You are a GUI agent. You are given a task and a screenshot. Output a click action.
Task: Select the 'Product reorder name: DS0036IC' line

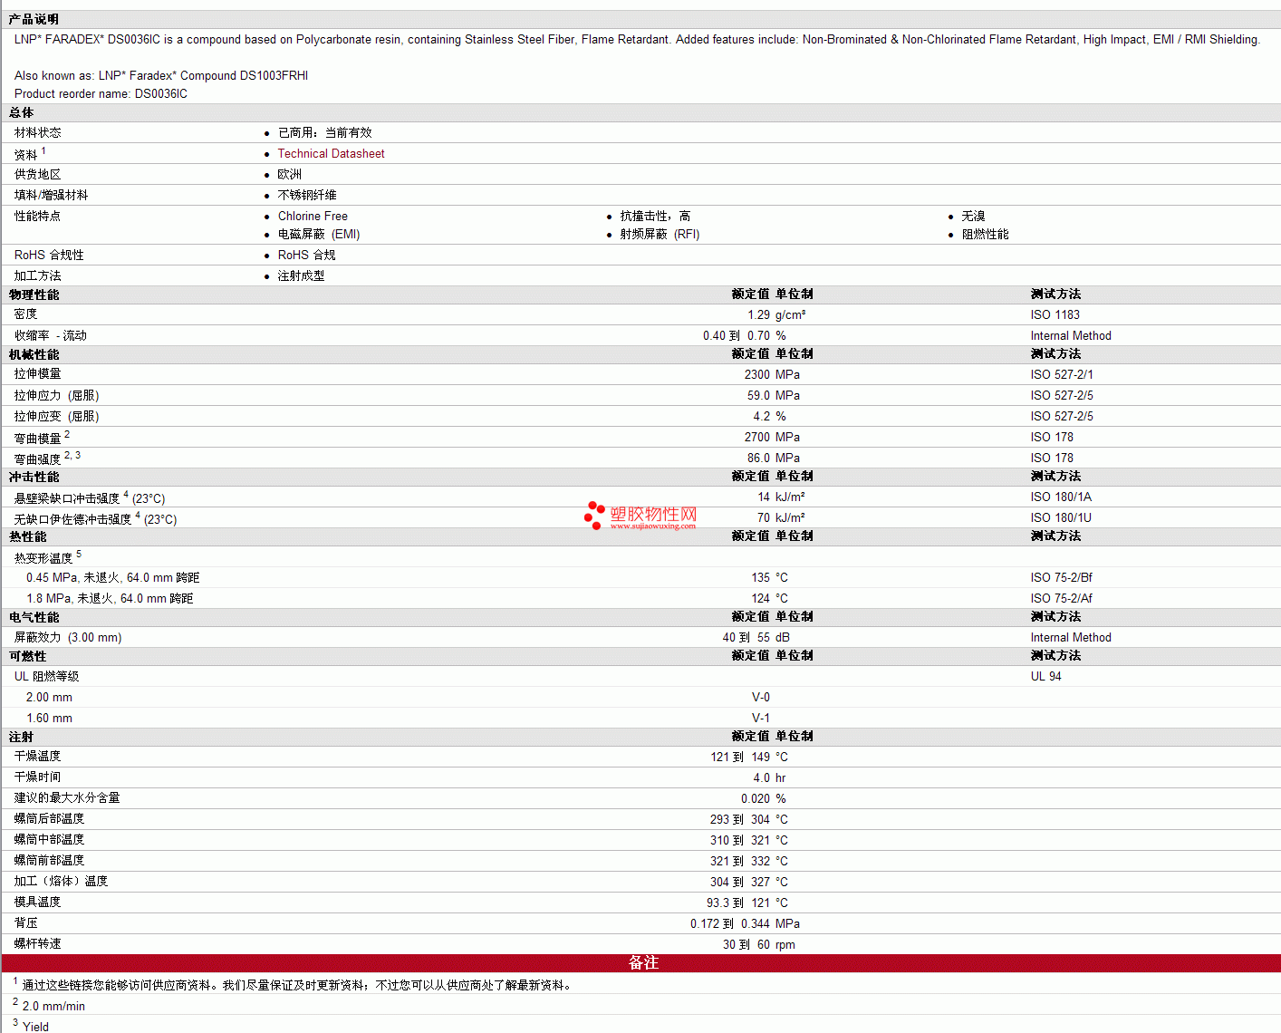101,94
